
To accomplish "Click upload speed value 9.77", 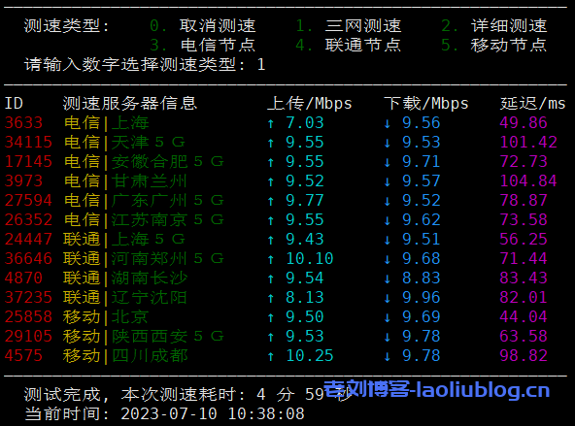I will [305, 200].
